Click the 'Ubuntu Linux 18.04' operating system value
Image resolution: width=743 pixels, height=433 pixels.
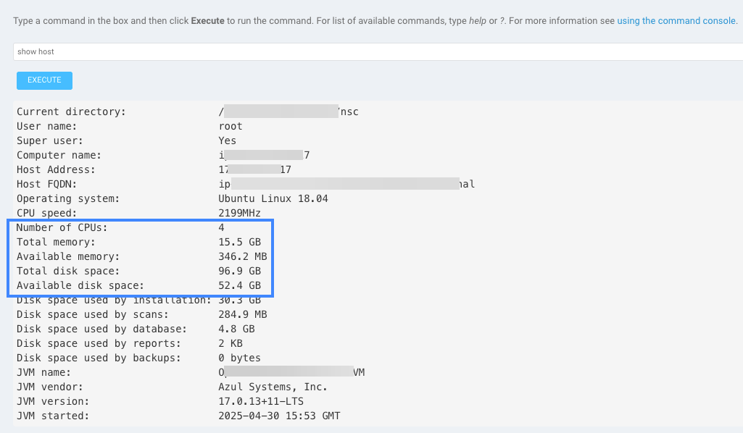tap(273, 198)
